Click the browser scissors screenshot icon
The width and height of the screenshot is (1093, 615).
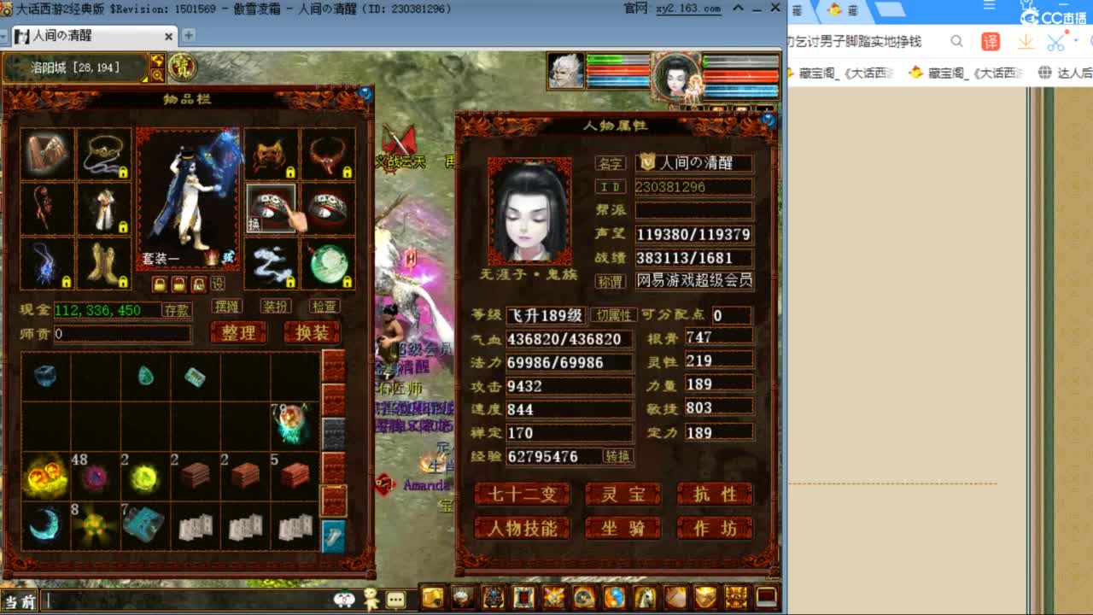tap(1056, 42)
